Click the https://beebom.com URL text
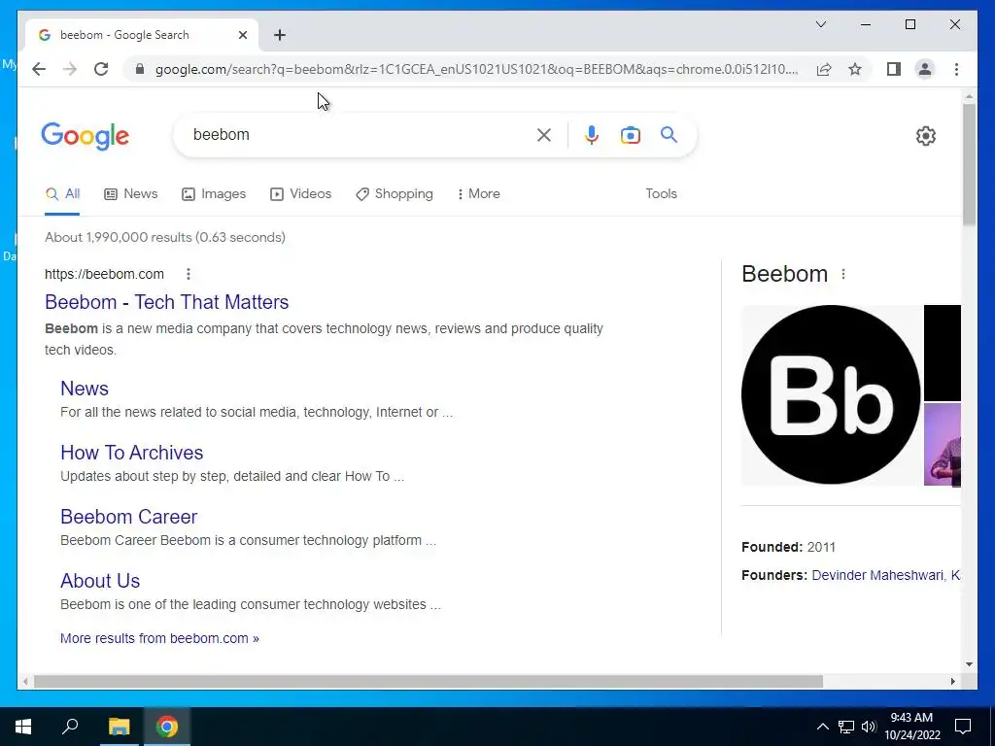995x746 pixels. pos(104,274)
